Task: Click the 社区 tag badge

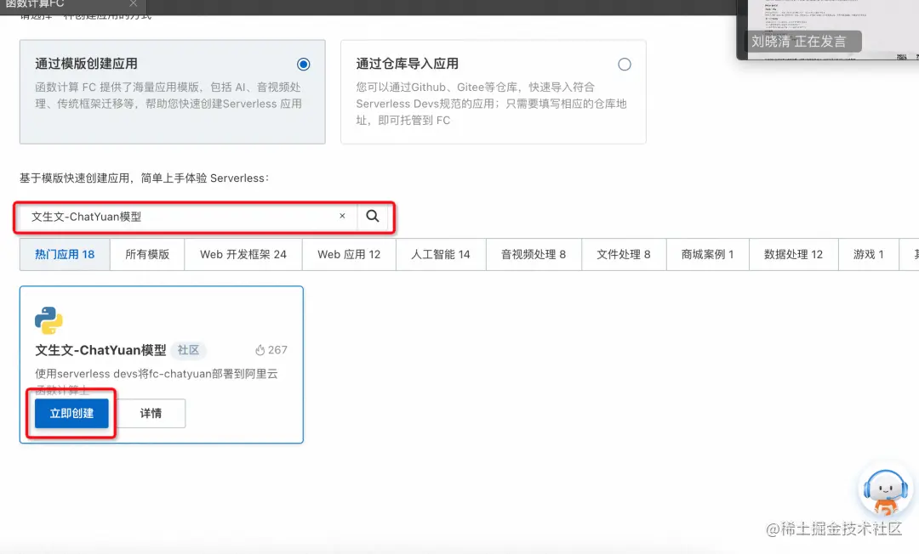Action: click(188, 350)
